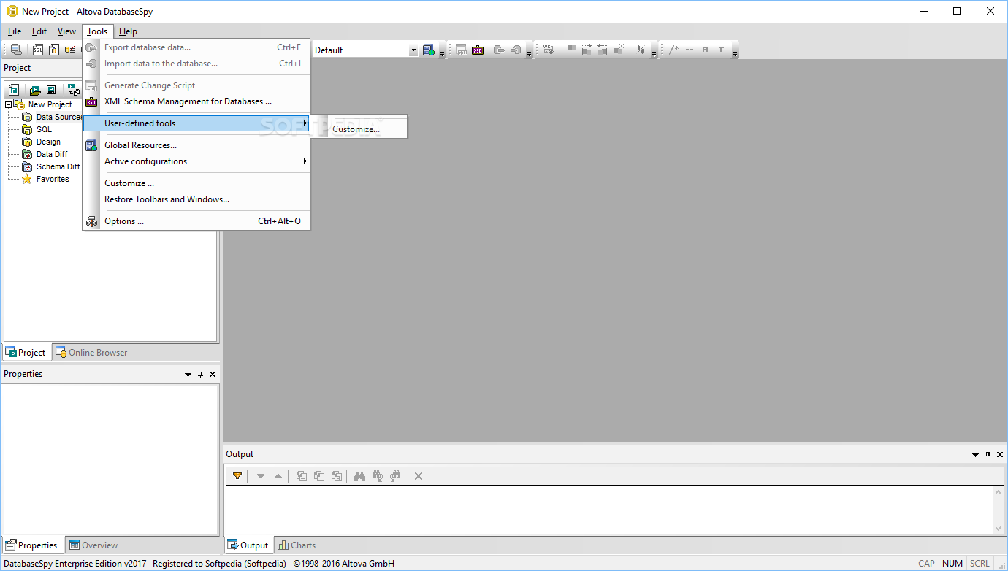Viewport: 1008px width, 571px height.
Task: Collapse the New Project tree node
Action: click(x=8, y=104)
